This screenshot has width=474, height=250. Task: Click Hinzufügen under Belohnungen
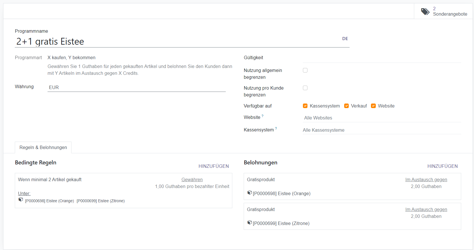point(442,166)
